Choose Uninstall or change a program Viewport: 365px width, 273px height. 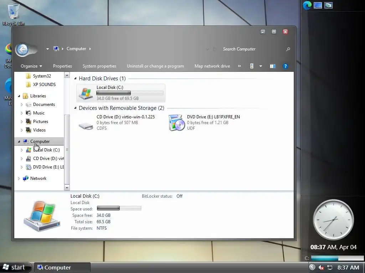point(155,66)
